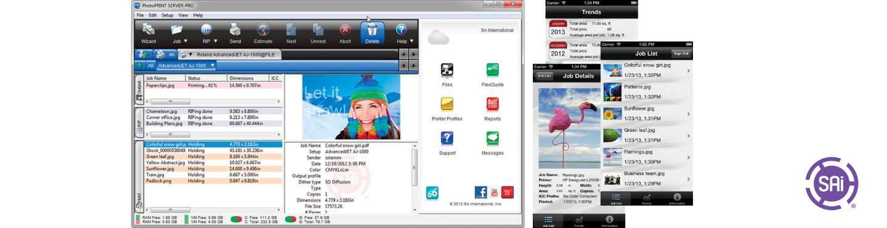Select the Nest toolbar icon
Screen dimensions: 887x228
[291, 33]
